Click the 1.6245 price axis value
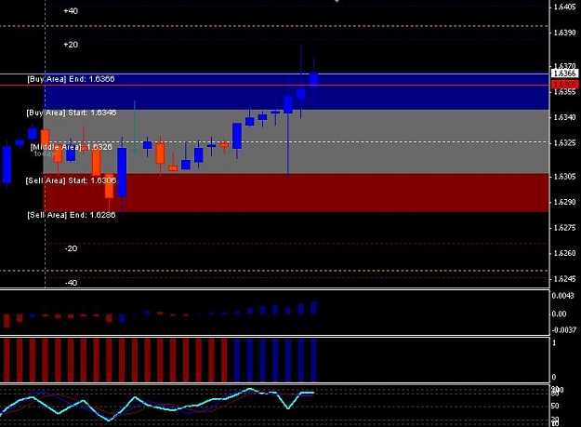 point(564,279)
